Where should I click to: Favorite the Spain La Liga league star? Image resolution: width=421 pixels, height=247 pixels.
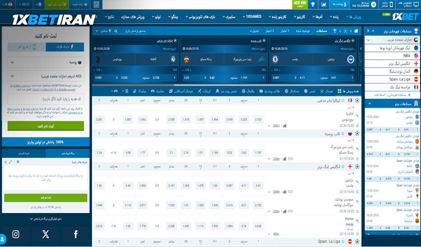tap(343, 242)
